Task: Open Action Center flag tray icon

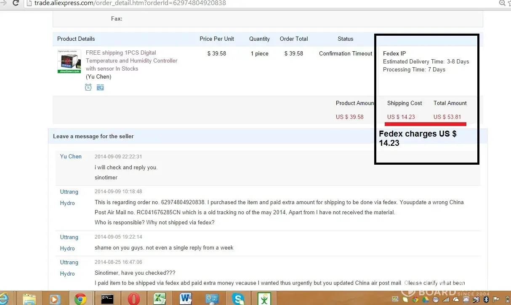Action: [x=497, y=300]
